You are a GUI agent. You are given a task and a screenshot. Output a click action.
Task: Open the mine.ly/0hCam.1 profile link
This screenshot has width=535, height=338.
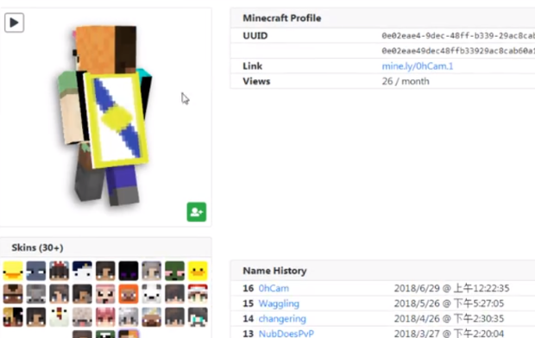[418, 66]
